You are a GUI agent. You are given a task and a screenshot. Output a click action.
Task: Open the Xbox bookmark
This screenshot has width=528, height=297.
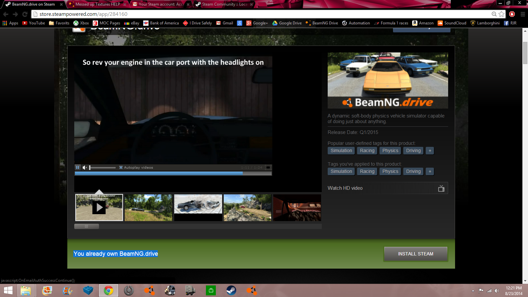(81, 23)
